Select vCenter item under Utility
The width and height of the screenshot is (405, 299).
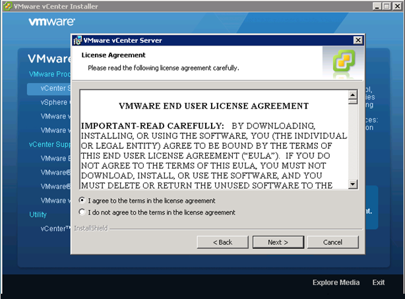[x=55, y=229]
